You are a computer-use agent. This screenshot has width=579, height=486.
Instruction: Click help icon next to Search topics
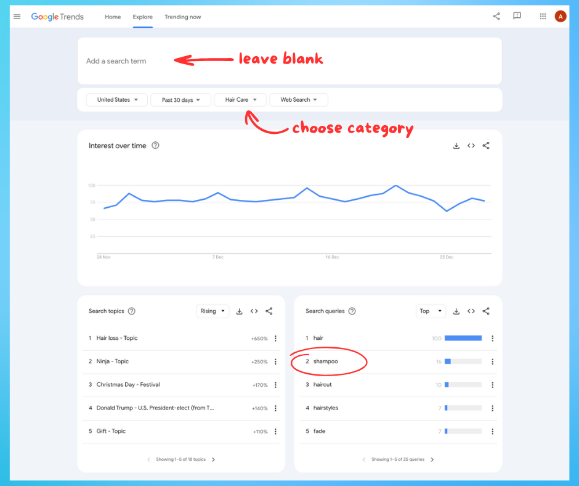click(131, 311)
